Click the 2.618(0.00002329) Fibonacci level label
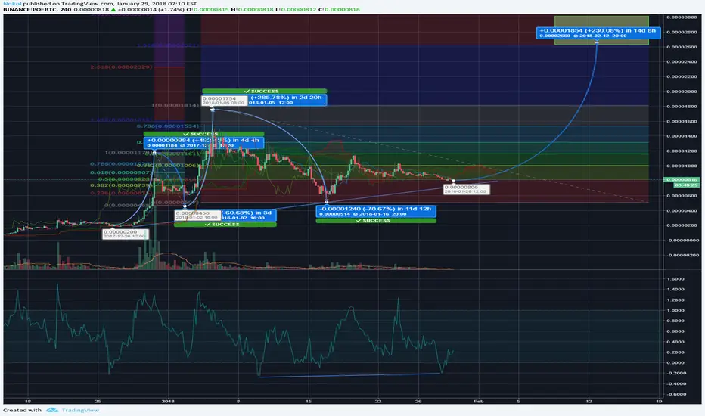This screenshot has width=705, height=416. pos(121,67)
